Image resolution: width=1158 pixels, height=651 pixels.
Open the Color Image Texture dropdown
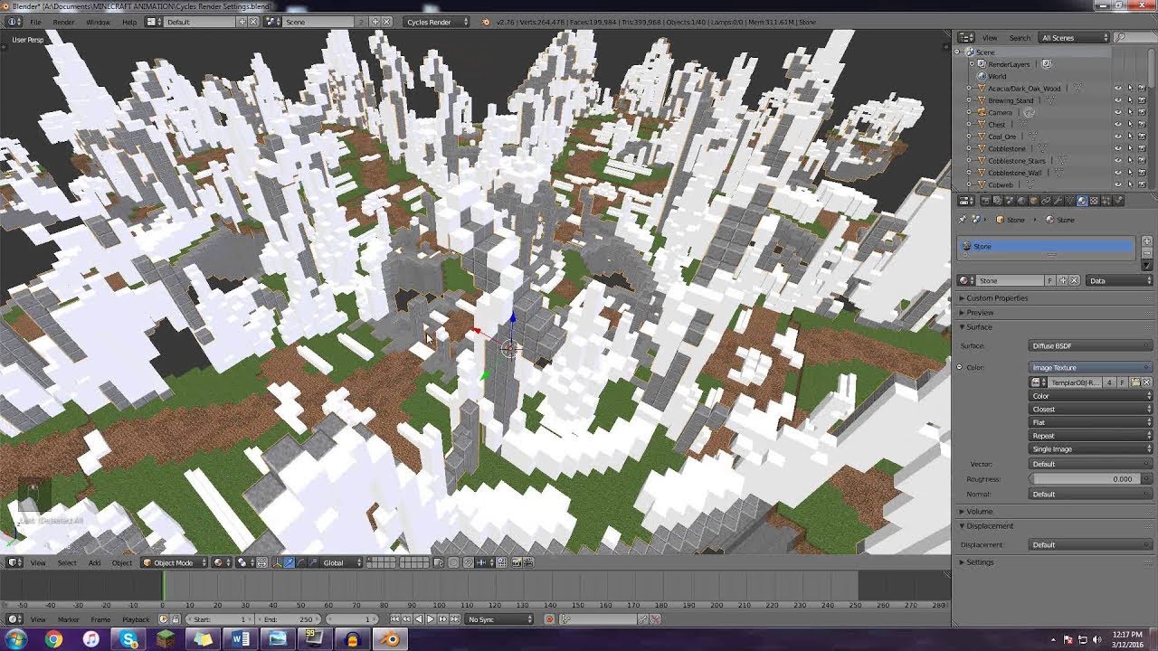pos(1091,367)
